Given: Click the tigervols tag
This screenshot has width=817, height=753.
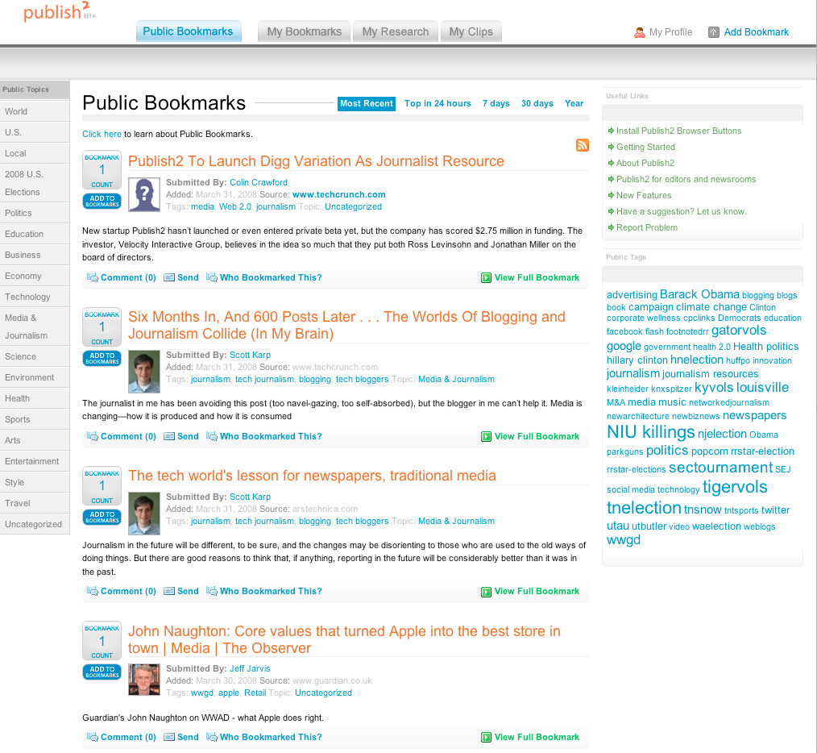Looking at the screenshot, I should (x=735, y=487).
